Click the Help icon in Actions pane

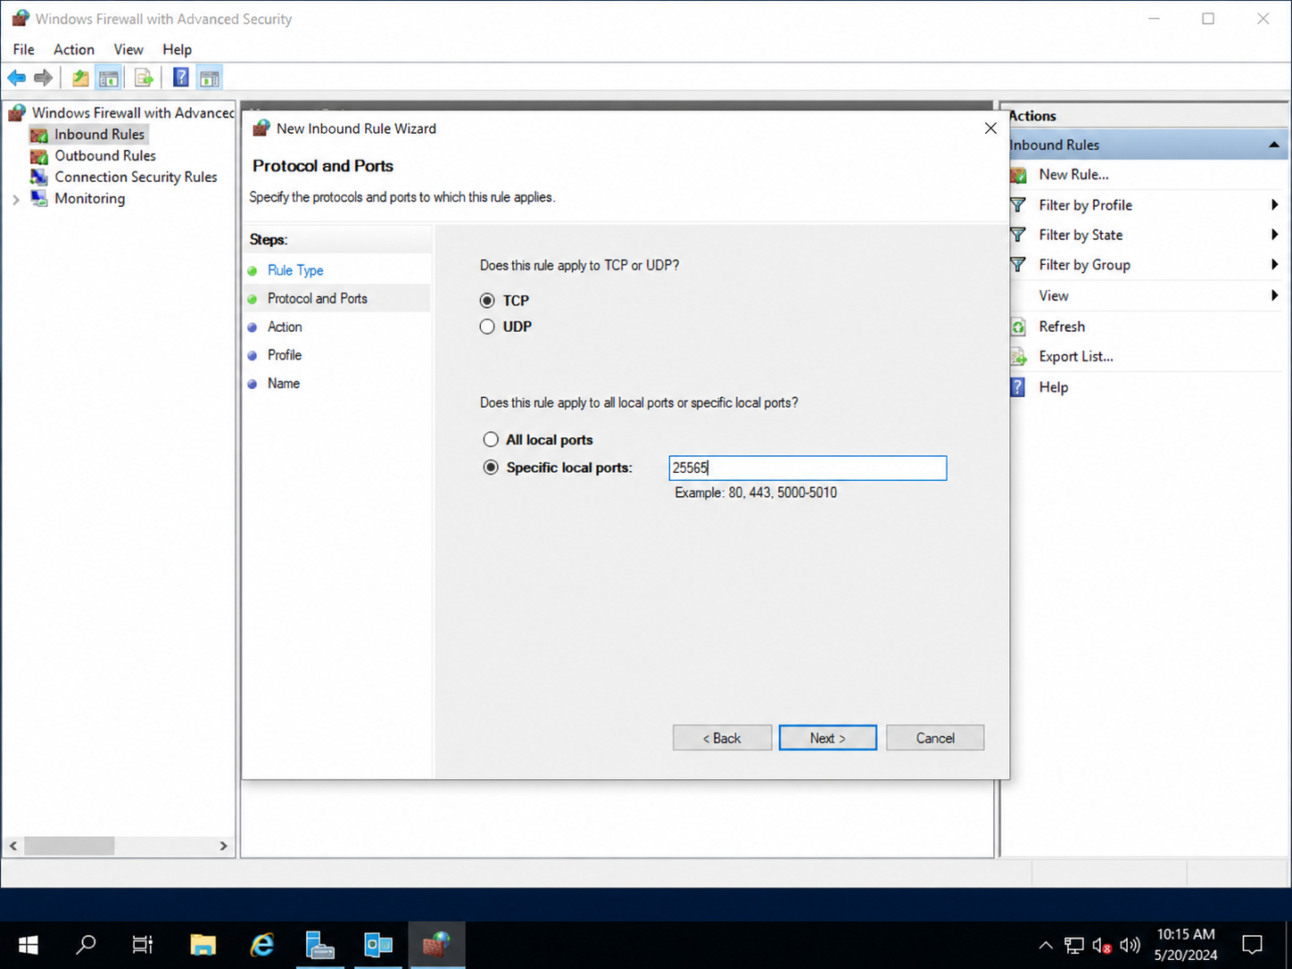(x=1018, y=387)
